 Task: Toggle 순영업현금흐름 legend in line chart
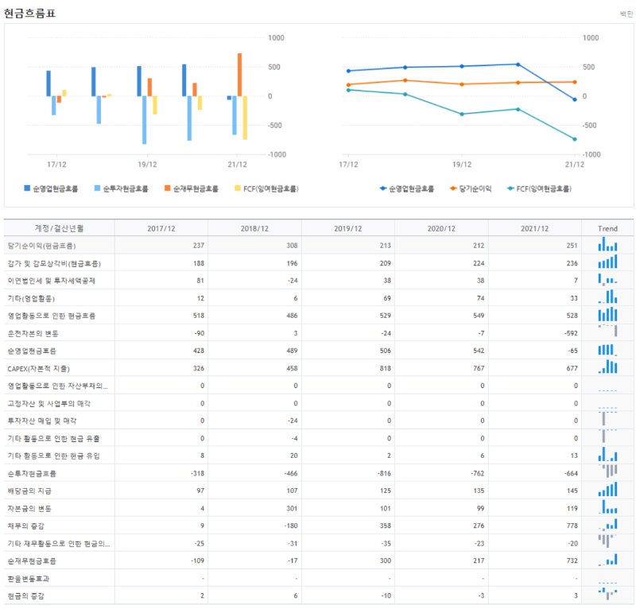click(407, 188)
